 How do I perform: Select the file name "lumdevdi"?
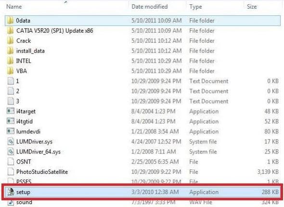point(28,131)
